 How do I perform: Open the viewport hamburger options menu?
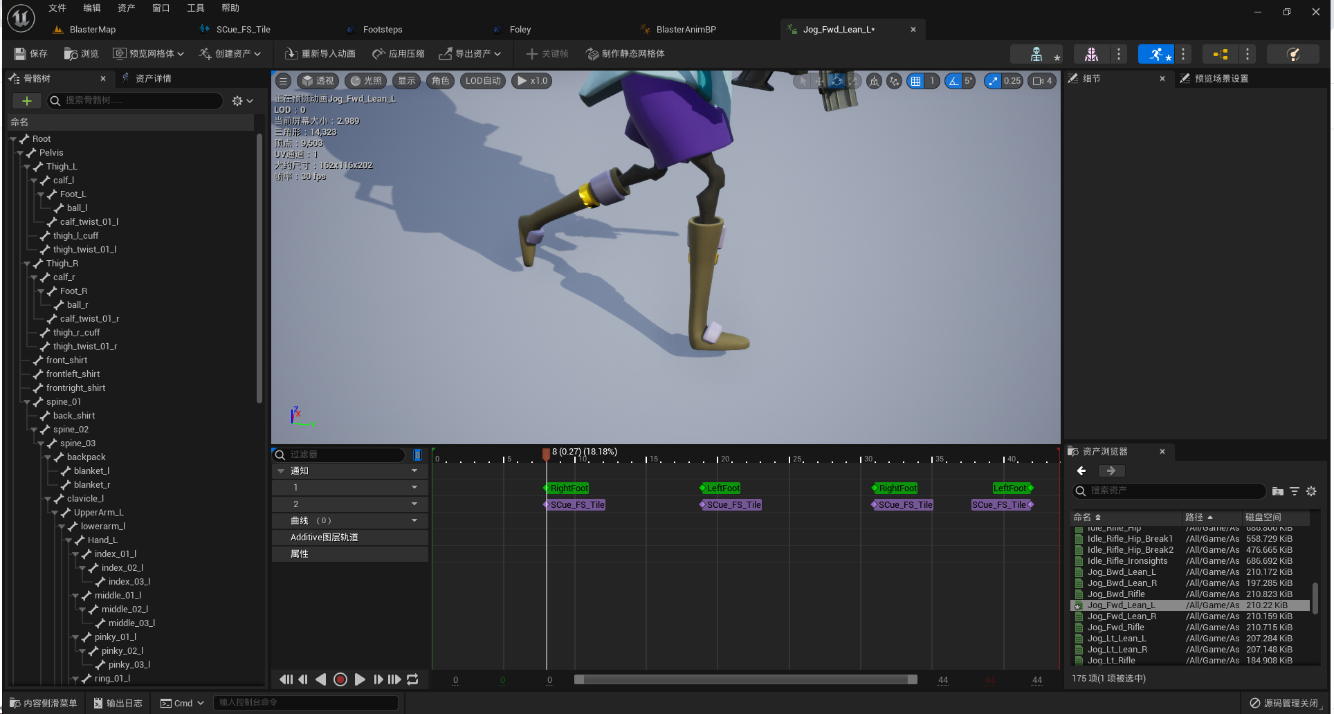(284, 81)
